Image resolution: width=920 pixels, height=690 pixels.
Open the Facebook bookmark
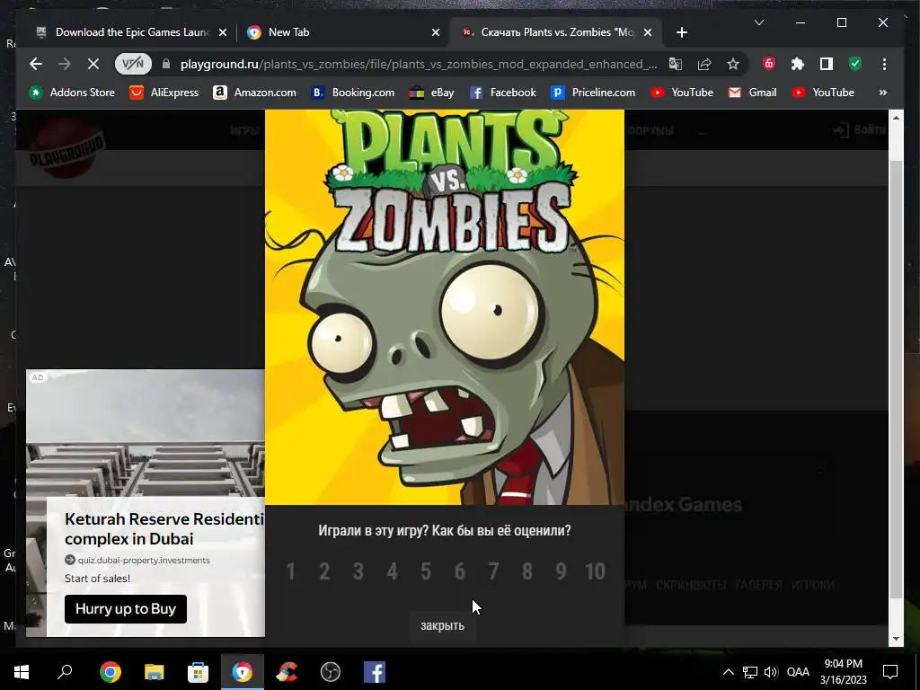pos(503,93)
